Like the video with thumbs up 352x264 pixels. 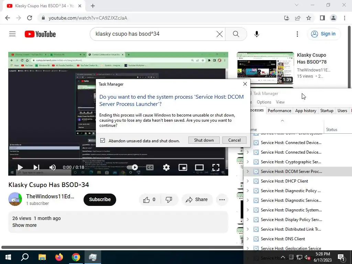click(x=150, y=200)
